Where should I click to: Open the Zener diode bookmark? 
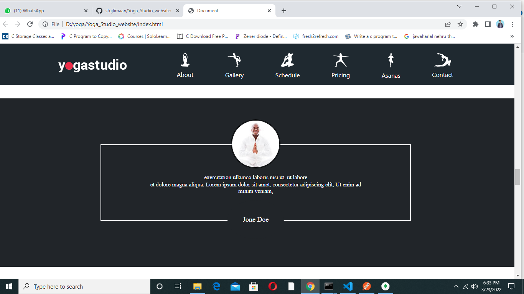point(261,36)
